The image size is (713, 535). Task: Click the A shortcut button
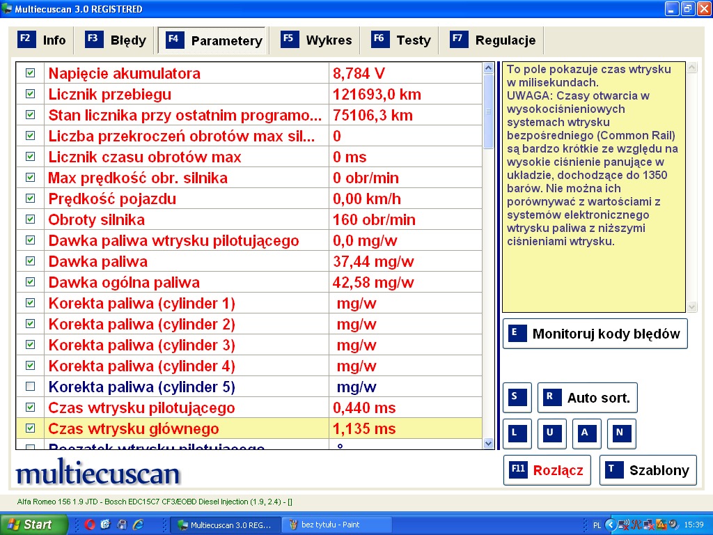pyautogui.click(x=586, y=433)
